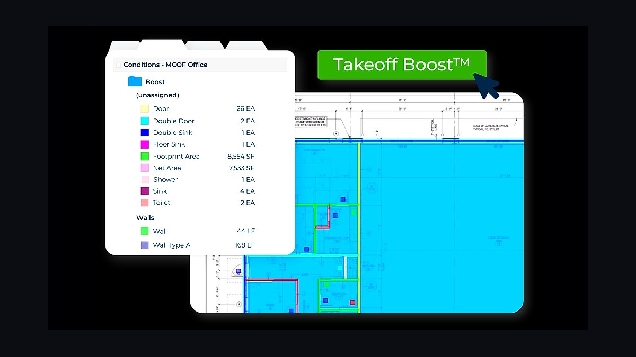Click the cyan Double Door swatch
The image size is (636, 357).
point(144,121)
